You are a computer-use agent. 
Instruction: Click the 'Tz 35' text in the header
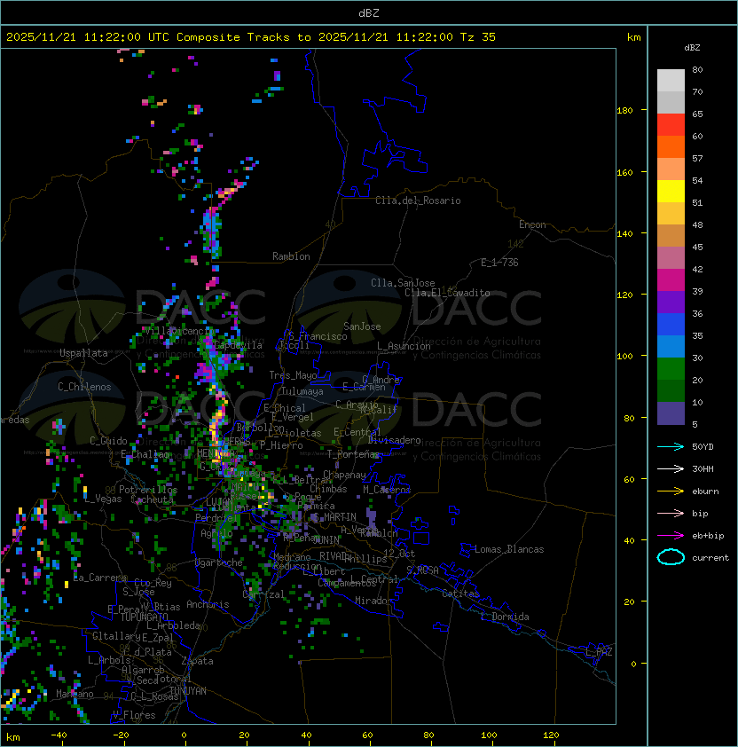pos(478,37)
